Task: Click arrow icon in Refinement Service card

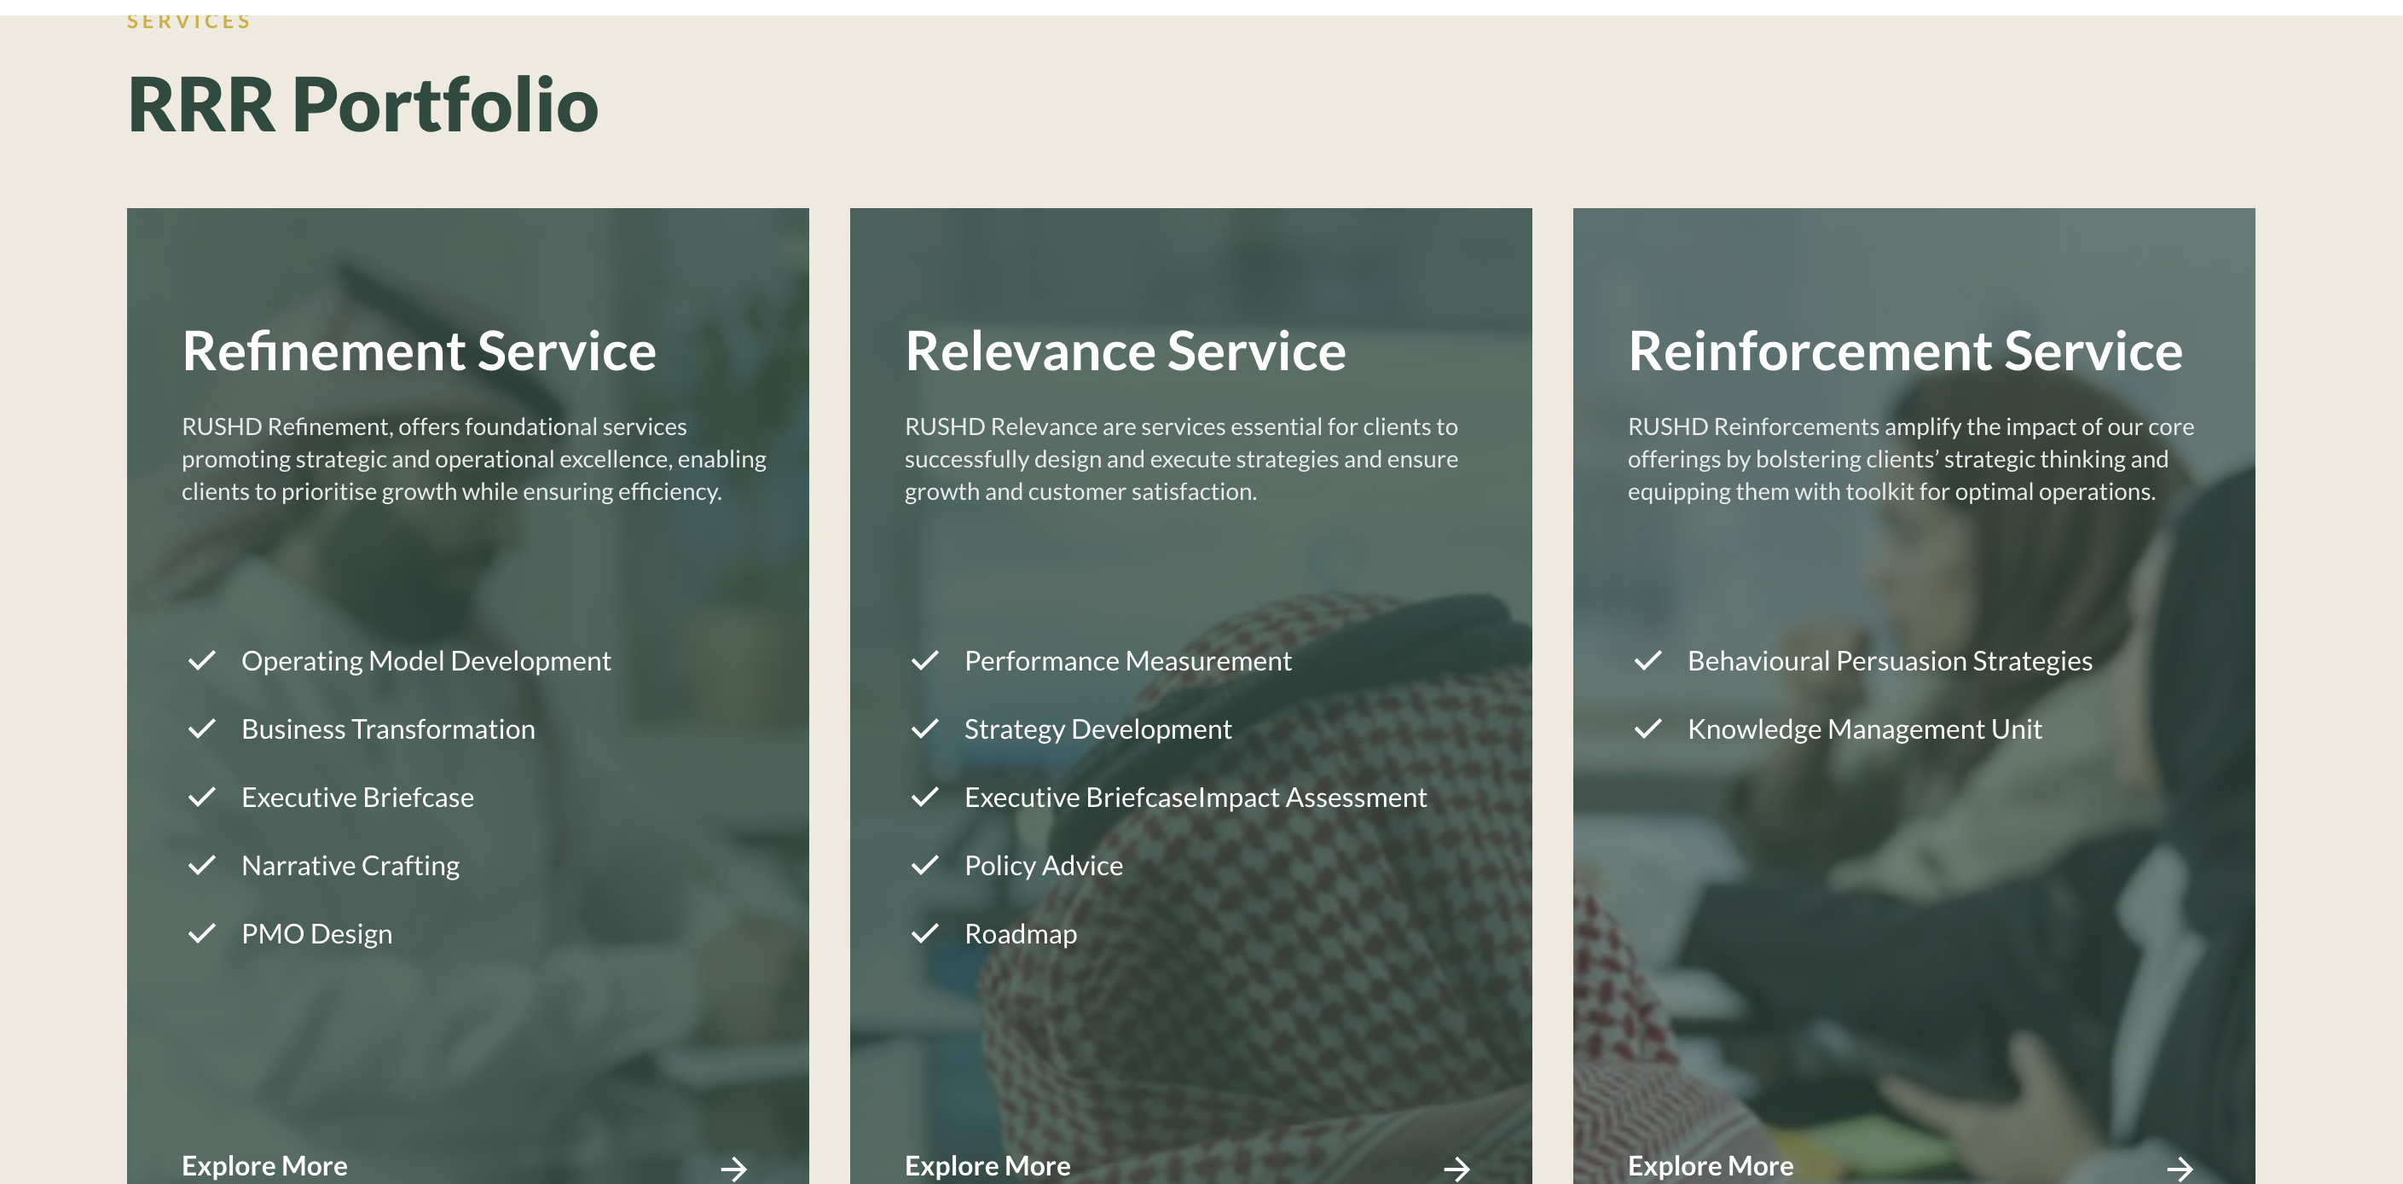Action: point(733,1168)
